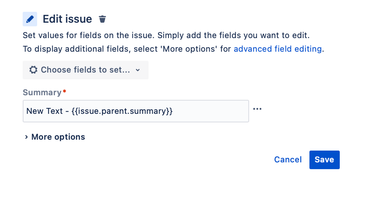
Task: Click the gear icon in Choose fields button
Action: click(34, 70)
